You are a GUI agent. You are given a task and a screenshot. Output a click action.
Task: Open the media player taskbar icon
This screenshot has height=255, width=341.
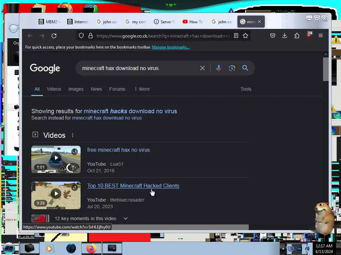pyautogui.click(x=49, y=248)
